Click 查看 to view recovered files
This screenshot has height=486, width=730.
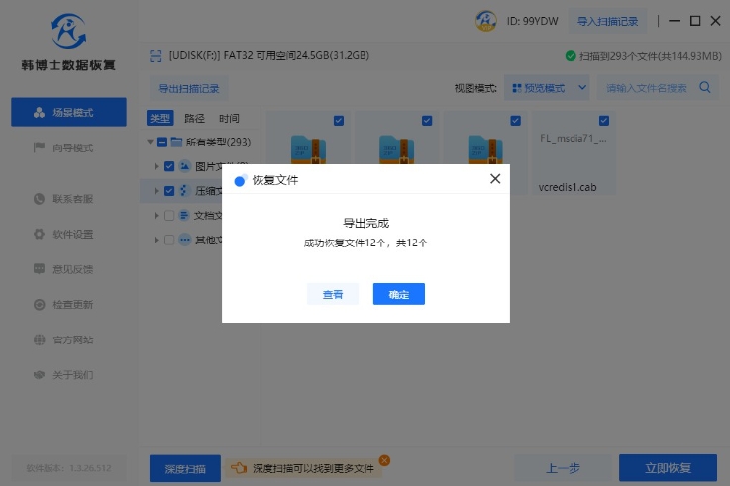[x=333, y=294]
